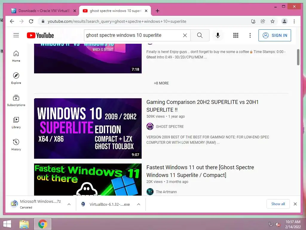The image size is (306, 230).
Task: Start voice search with microphone
Action: click(x=218, y=35)
